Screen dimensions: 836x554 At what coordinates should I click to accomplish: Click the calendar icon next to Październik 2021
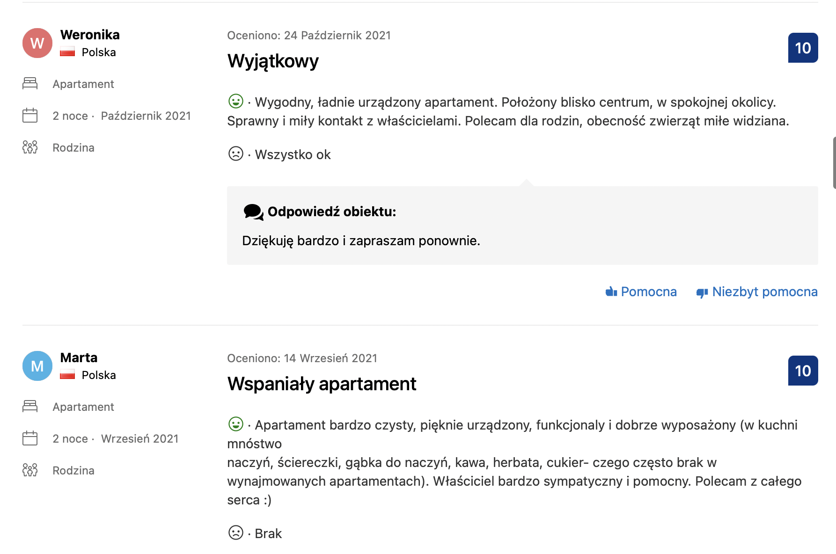tap(30, 116)
